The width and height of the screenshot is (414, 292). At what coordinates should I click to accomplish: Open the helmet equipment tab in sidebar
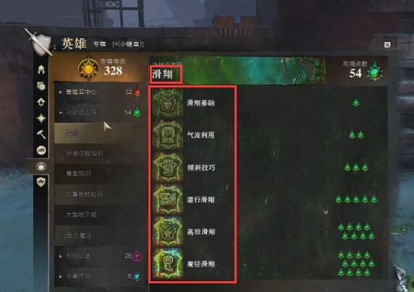tap(41, 69)
